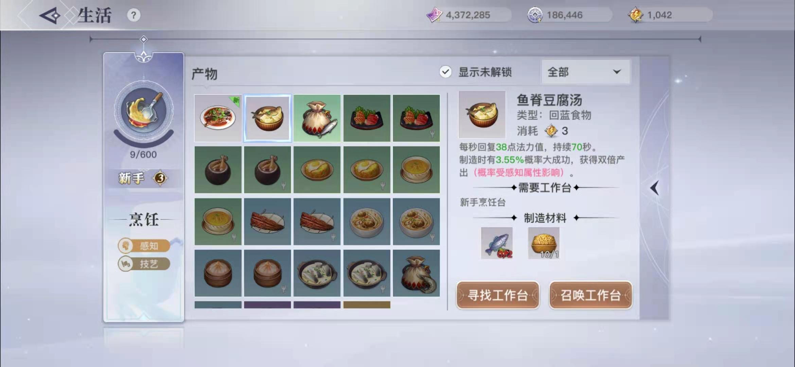Expand the up arrow above cooking panel
This screenshot has height=367, width=795.
tap(144, 56)
